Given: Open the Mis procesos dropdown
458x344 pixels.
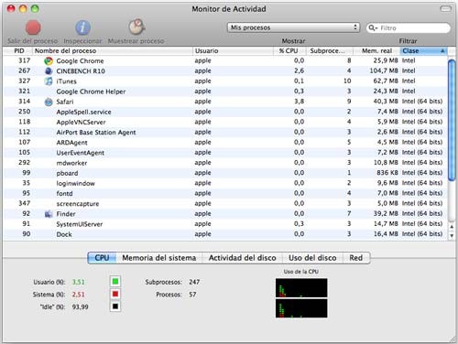Looking at the screenshot, I should 293,27.
